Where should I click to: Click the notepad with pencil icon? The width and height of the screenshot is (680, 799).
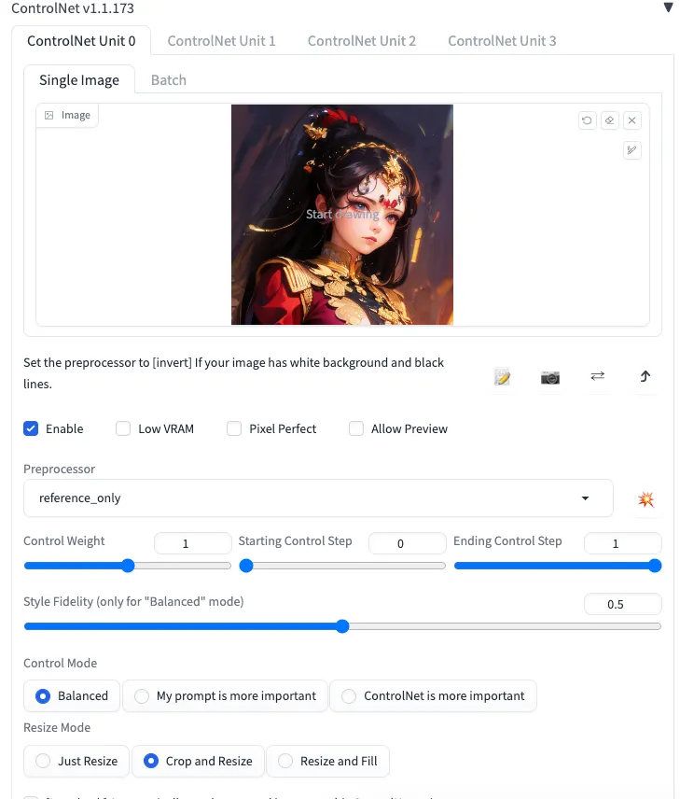click(x=503, y=377)
